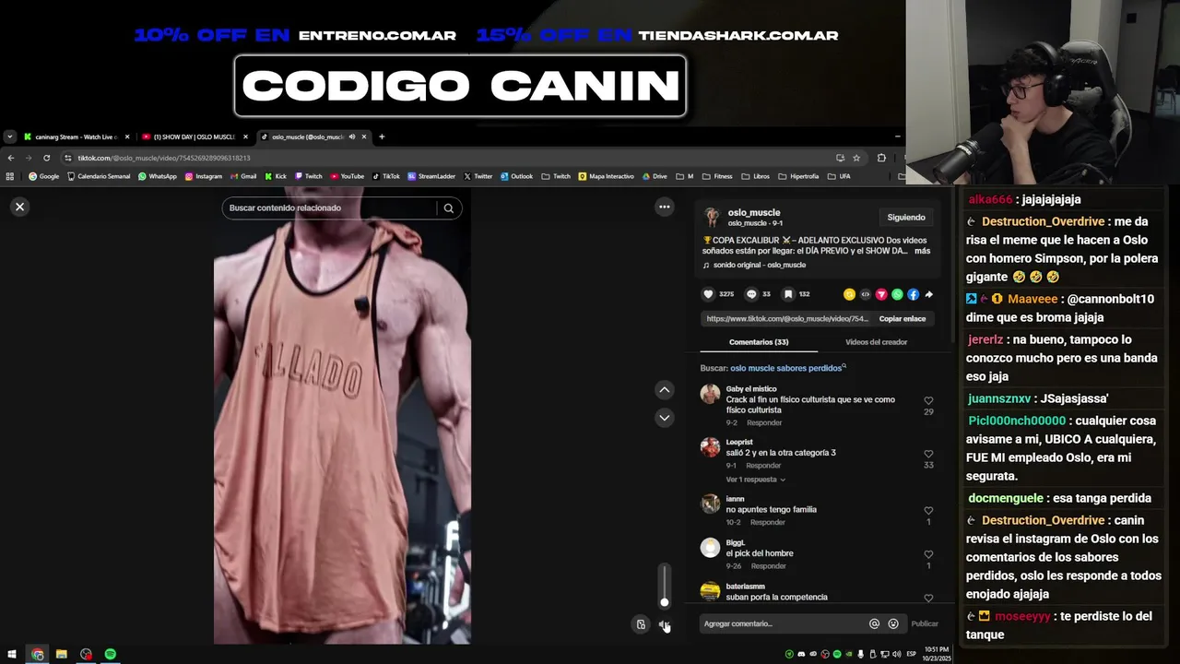Open the Libros bookmarks folder
This screenshot has width=1180, height=664.
click(755, 176)
